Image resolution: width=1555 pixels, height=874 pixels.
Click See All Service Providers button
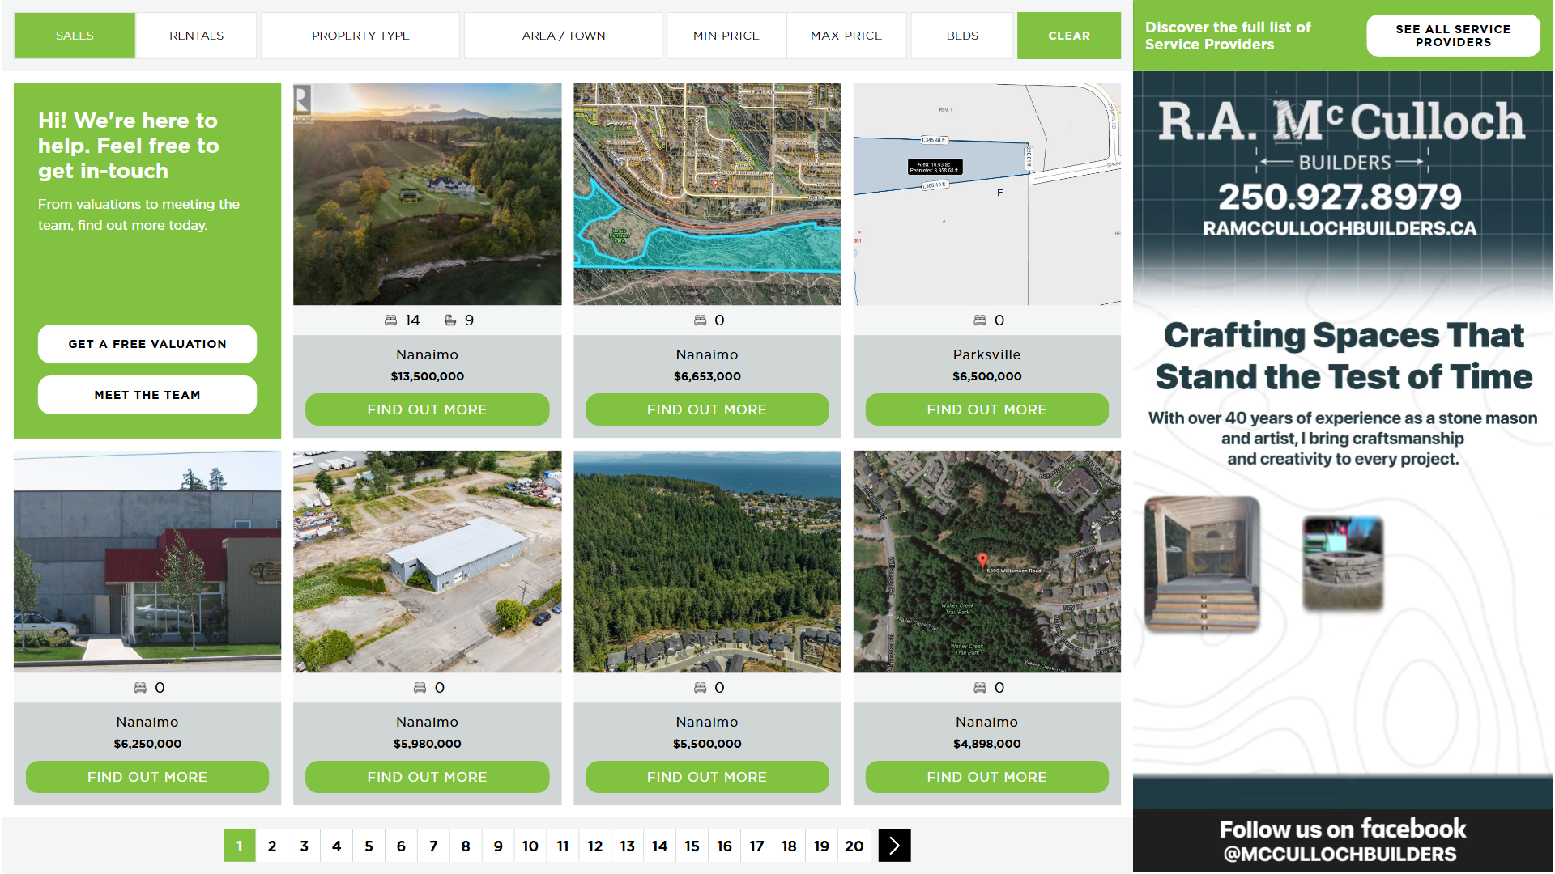click(x=1452, y=36)
